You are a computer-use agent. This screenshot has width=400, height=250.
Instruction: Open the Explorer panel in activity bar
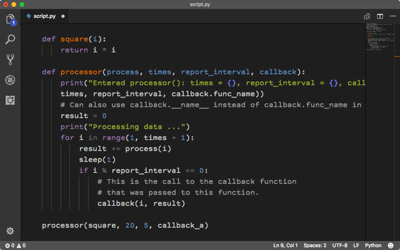10,20
